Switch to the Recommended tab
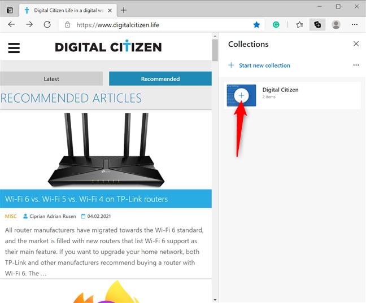Viewport: 366px width, 303px height. click(160, 79)
